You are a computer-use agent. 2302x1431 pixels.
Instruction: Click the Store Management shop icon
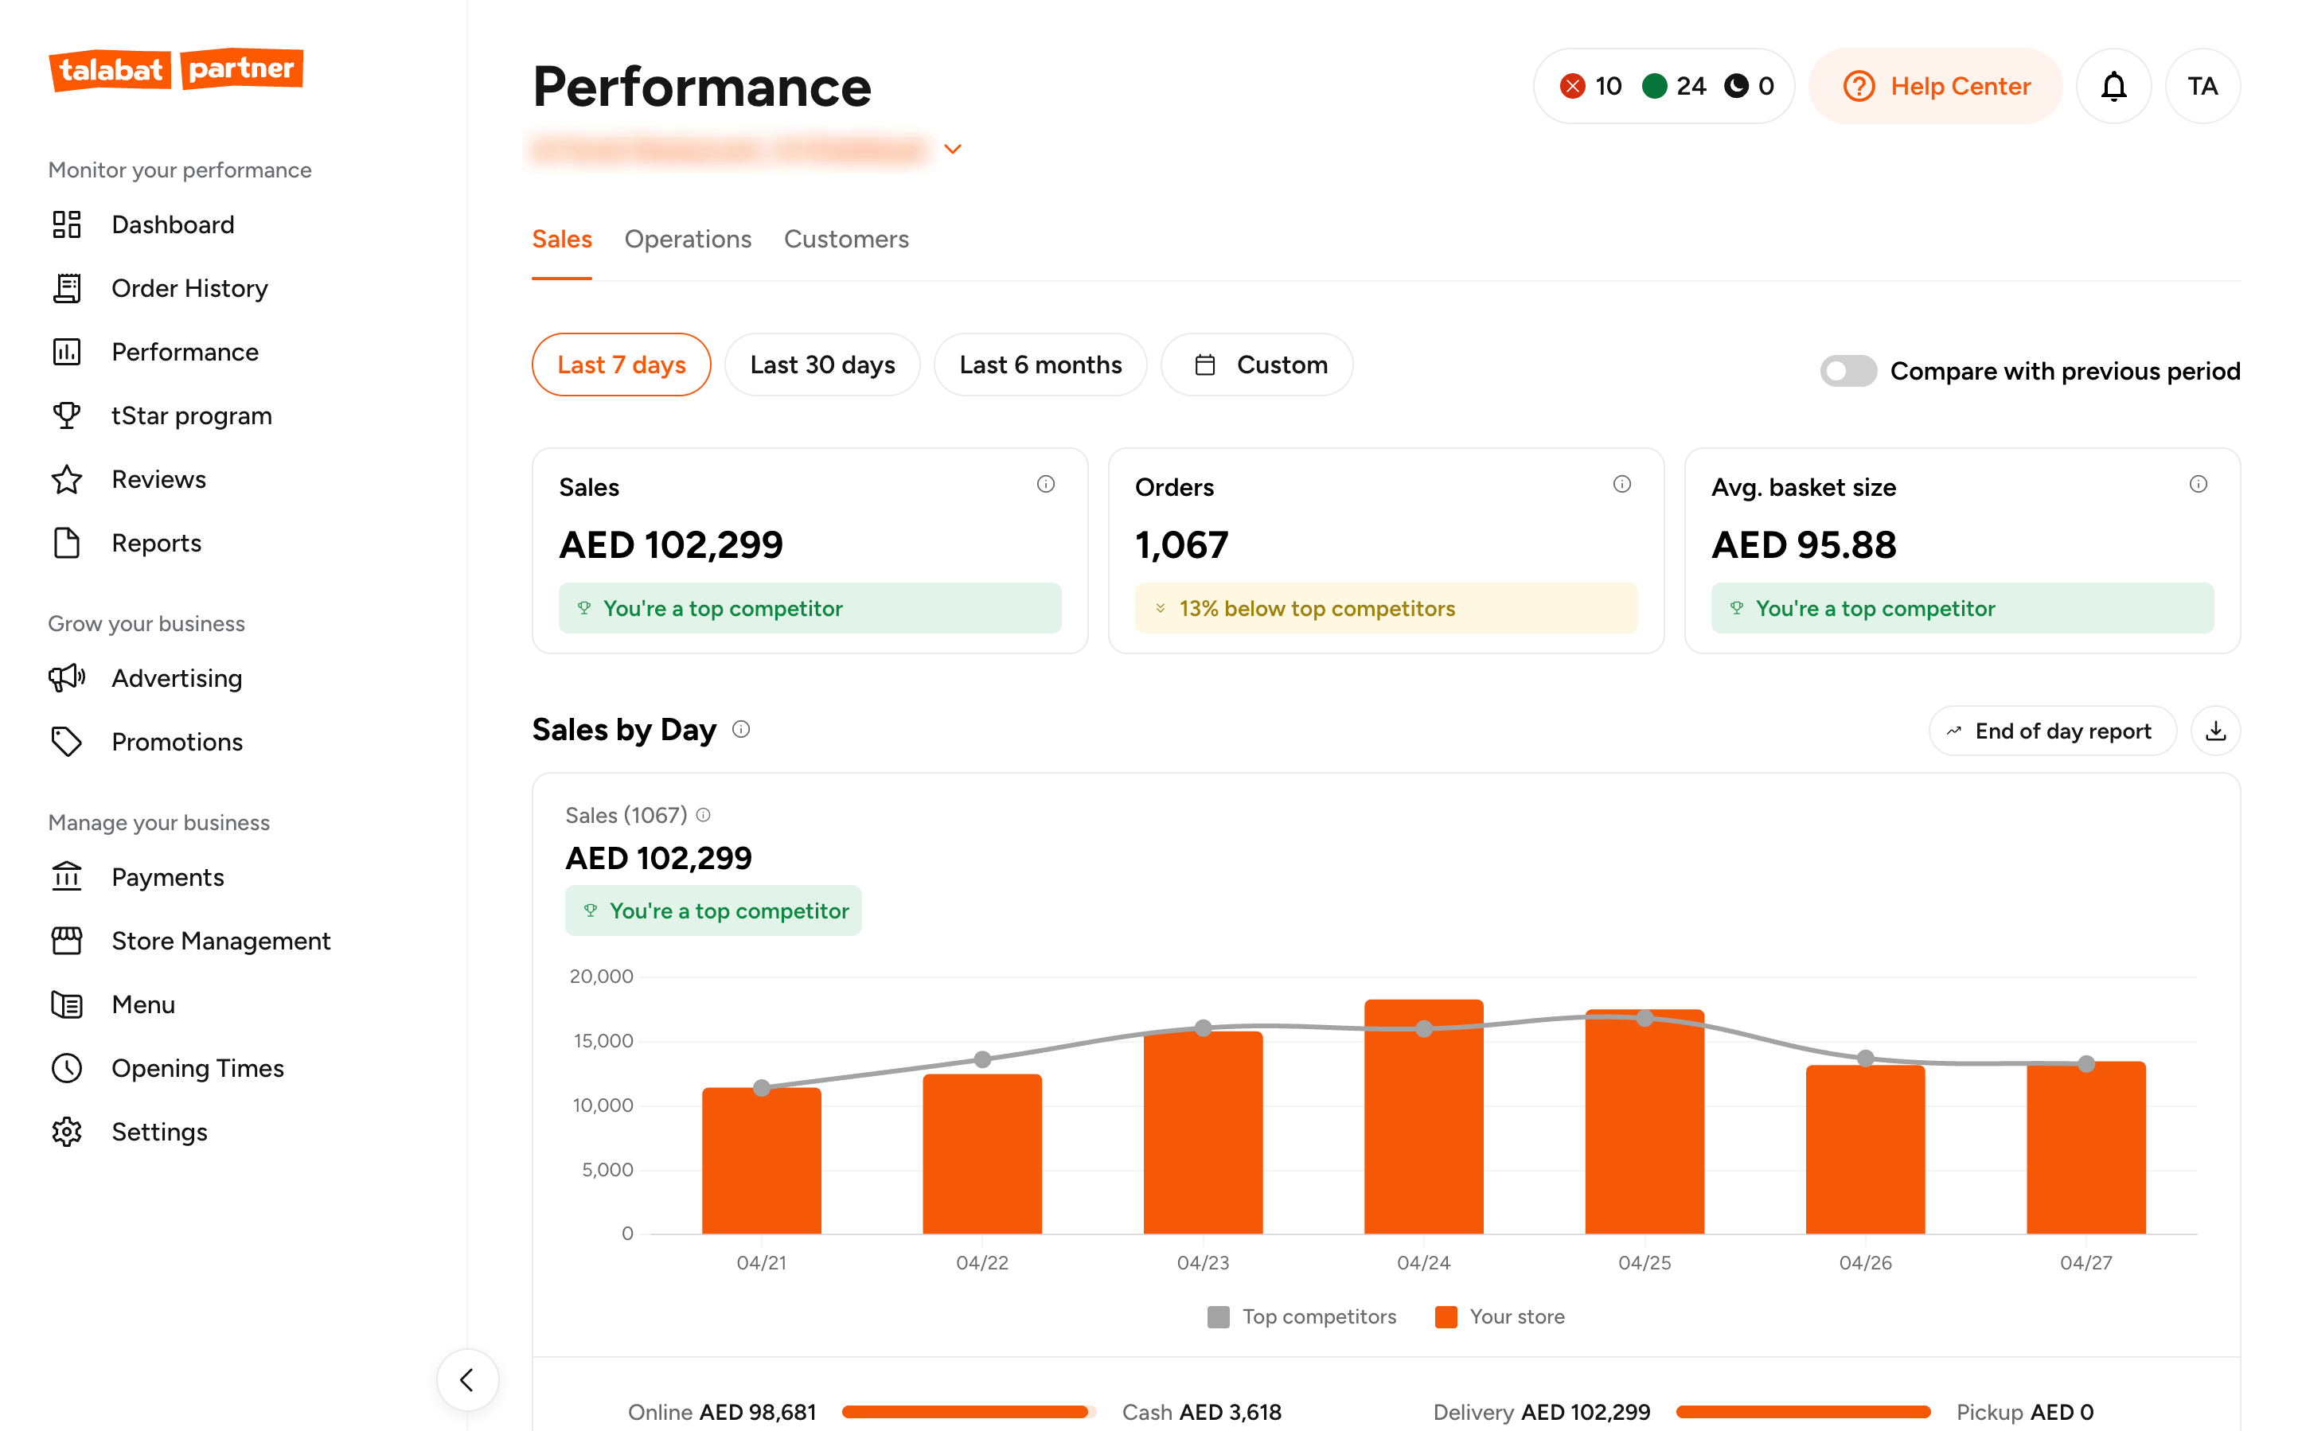66,940
